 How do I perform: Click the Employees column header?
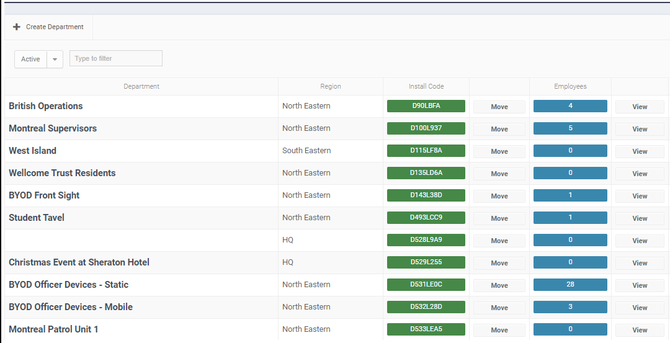tap(570, 87)
